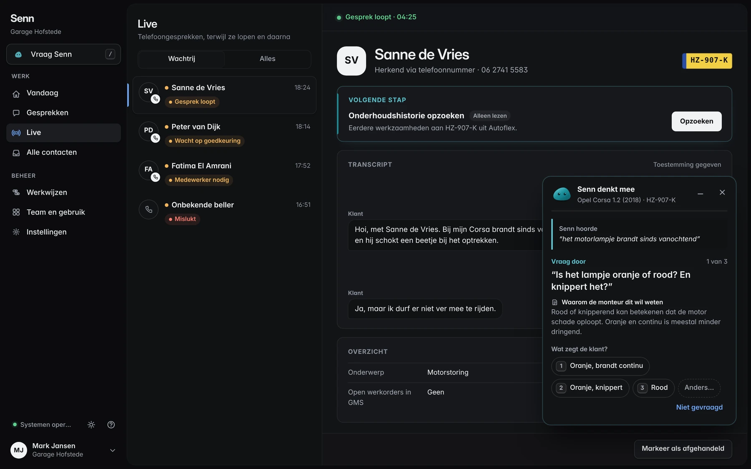This screenshot has height=469, width=751.
Task: Click the Gesprekken chat bubble icon
Action: (16, 113)
